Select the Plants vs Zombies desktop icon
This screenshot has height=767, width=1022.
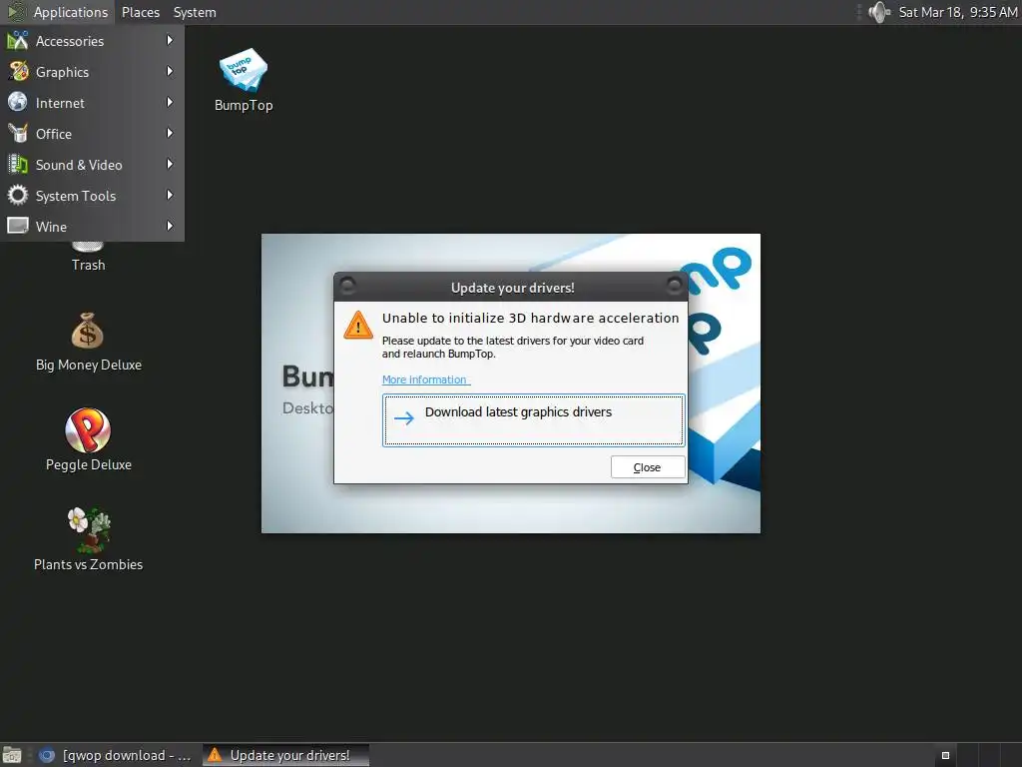(x=89, y=529)
